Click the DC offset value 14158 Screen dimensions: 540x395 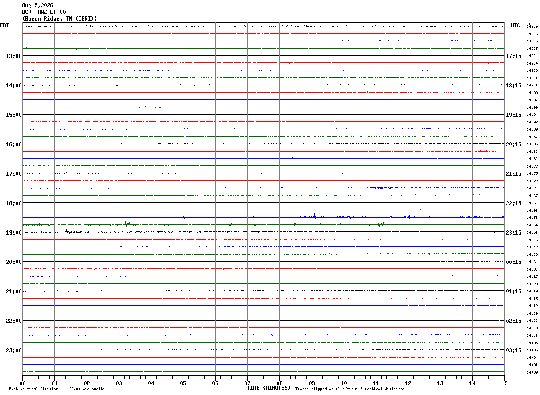tap(532, 218)
